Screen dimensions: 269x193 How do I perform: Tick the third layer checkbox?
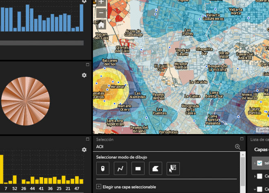point(260,189)
